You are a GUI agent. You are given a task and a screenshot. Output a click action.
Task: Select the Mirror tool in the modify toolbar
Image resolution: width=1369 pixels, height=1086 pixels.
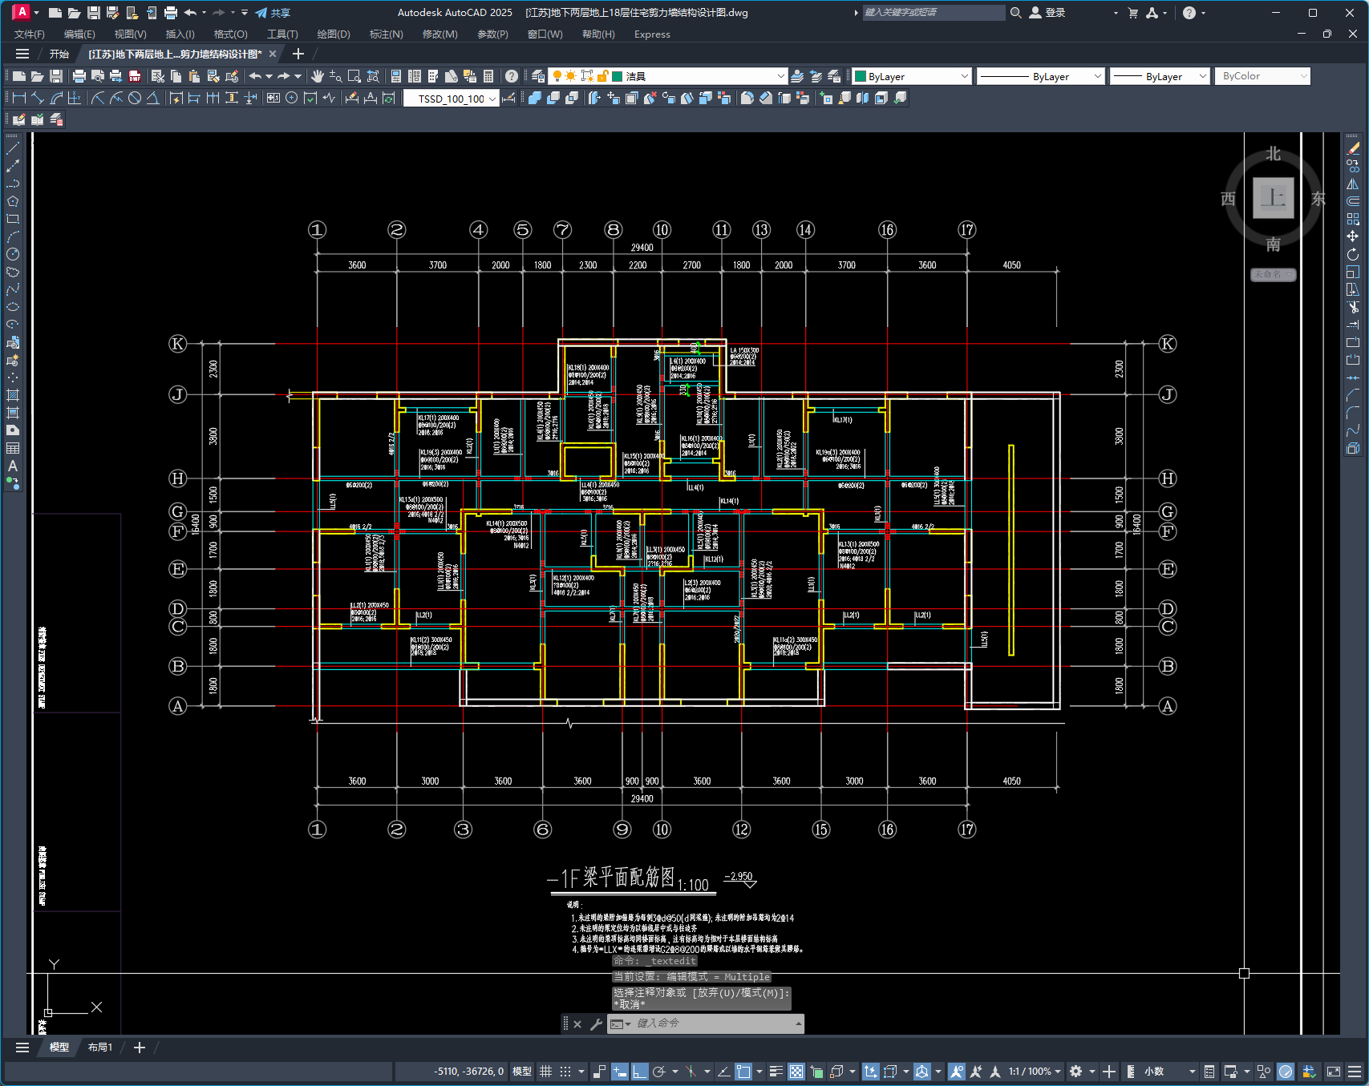(1353, 184)
